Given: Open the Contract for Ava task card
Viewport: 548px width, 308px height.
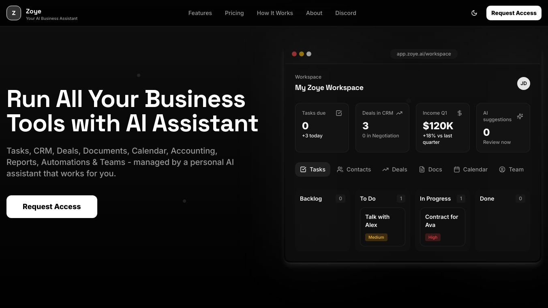Looking at the screenshot, I should 443,227.
